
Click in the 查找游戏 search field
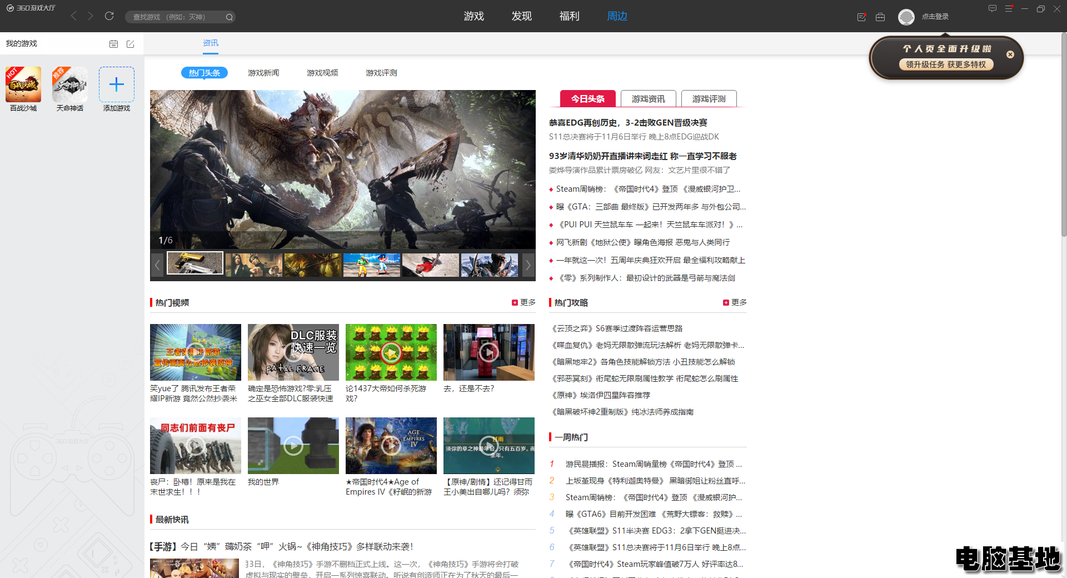click(x=175, y=17)
